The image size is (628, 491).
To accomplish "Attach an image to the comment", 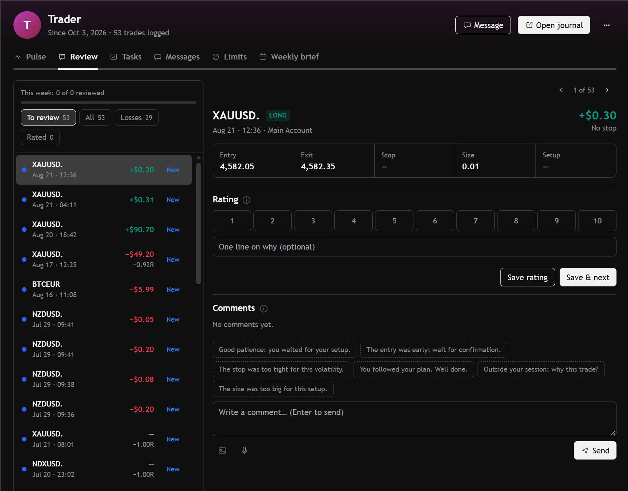I will click(223, 450).
